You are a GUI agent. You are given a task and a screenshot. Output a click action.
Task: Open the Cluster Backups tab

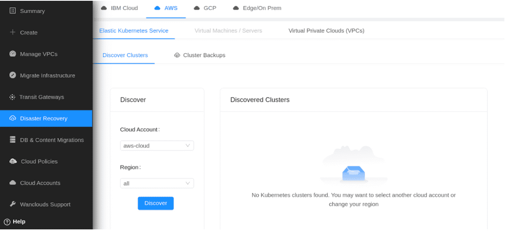(x=200, y=55)
